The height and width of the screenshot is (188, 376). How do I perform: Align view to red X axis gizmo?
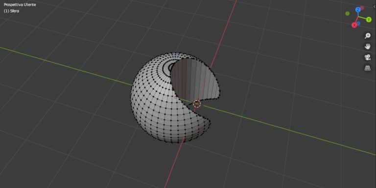(x=354, y=25)
